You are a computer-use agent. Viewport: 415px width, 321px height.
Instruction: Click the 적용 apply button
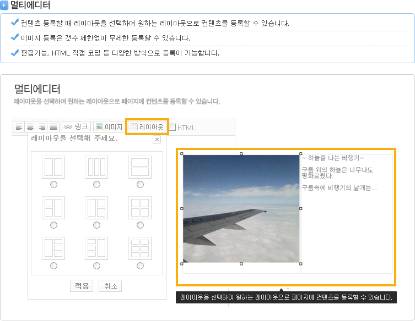tap(82, 286)
